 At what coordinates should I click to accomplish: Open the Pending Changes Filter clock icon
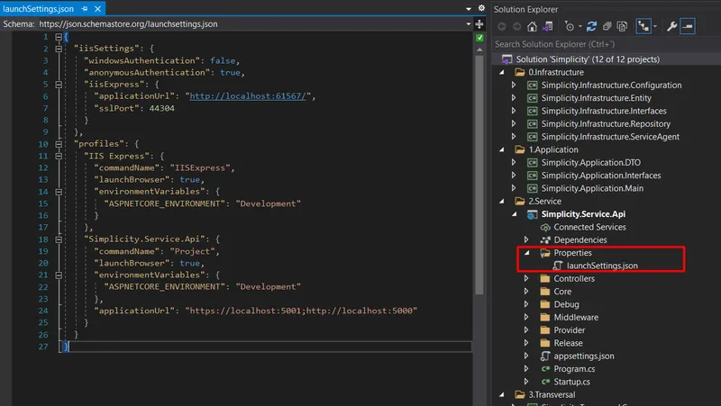pyautogui.click(x=570, y=27)
